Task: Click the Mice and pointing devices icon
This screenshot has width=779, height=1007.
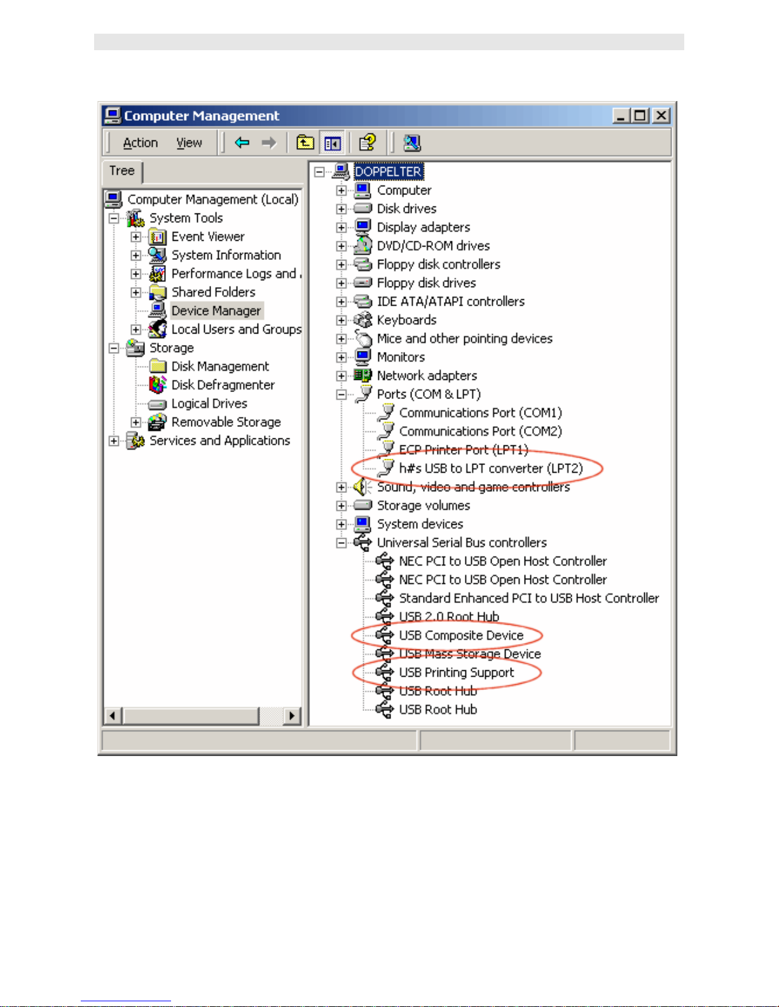Action: pos(362,338)
